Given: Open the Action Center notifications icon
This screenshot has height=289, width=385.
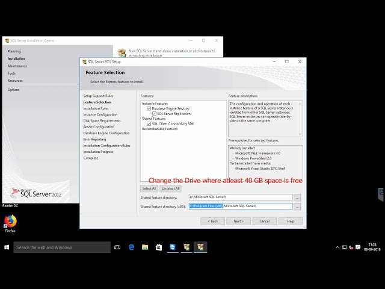Looking at the screenshot, I should tap(358, 247).
